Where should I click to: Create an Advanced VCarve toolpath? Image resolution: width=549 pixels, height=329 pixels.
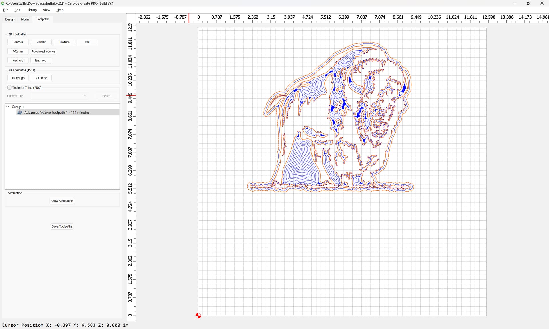tap(43, 51)
